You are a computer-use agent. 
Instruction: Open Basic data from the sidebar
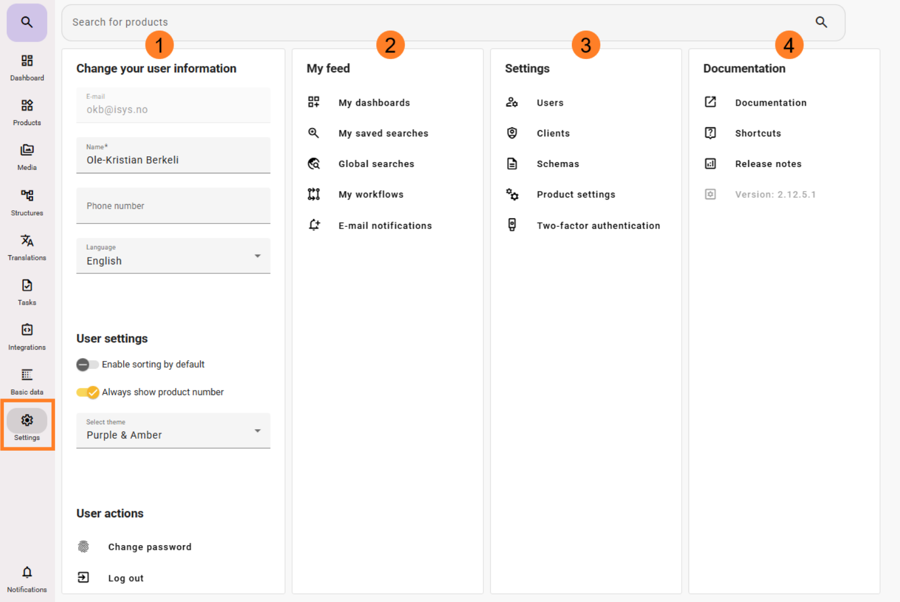coord(27,381)
